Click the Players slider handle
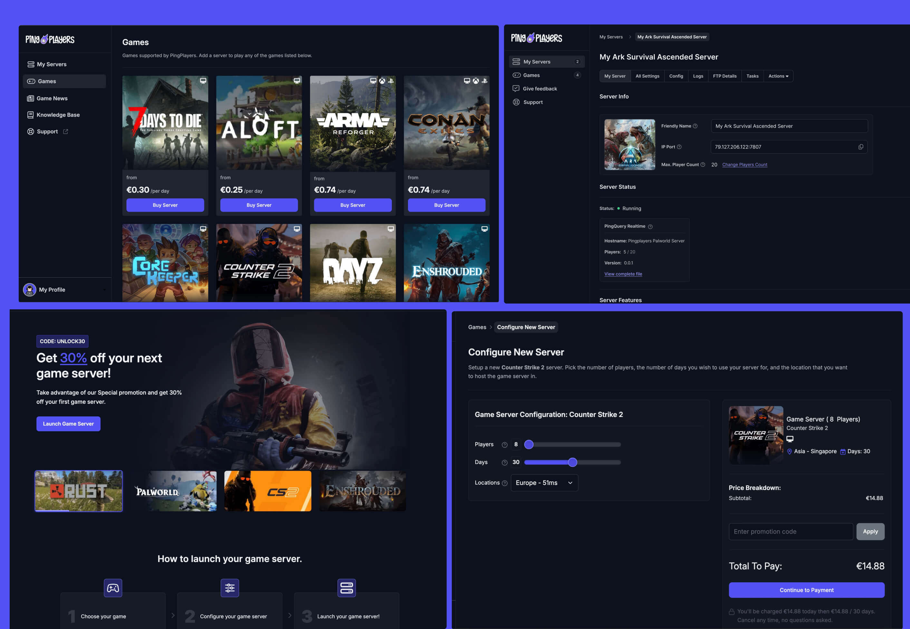Image resolution: width=910 pixels, height=629 pixels. 529,445
